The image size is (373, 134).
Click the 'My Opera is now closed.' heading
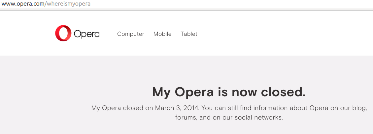(x=229, y=92)
